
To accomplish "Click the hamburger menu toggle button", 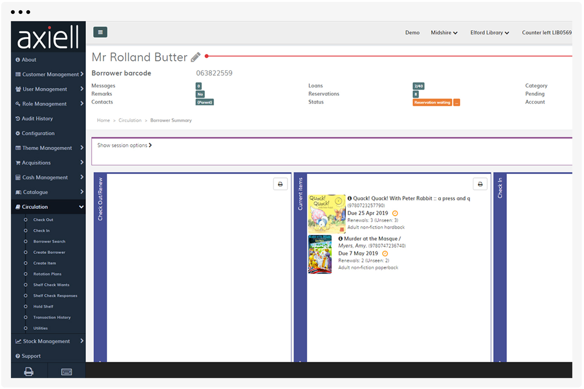I will pyautogui.click(x=100, y=32).
